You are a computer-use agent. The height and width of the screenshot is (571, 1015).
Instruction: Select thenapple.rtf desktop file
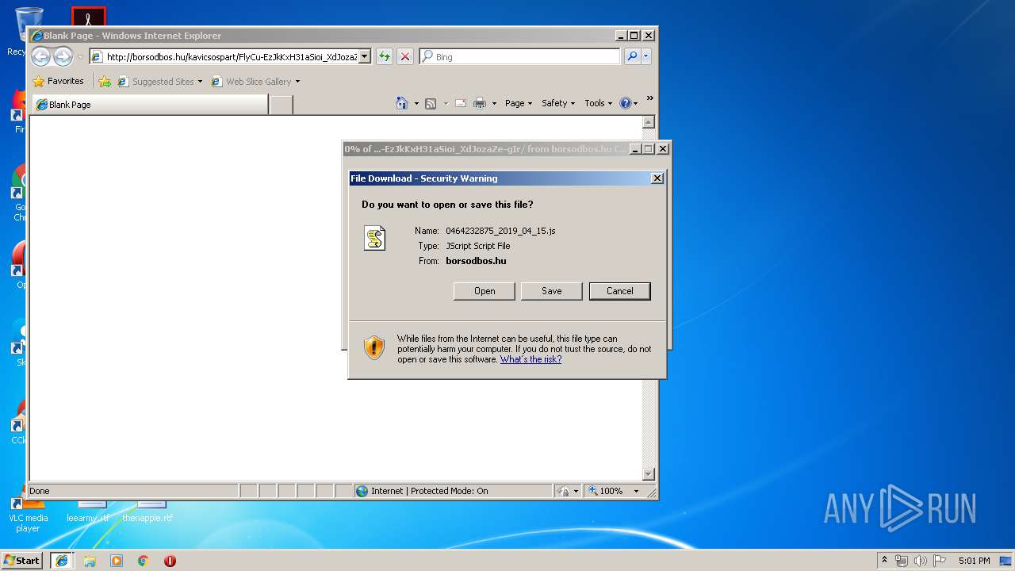tap(147, 512)
